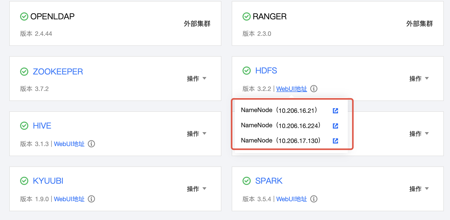
Task: Click the info icon beside HDFS WebUI
Action: 314,89
